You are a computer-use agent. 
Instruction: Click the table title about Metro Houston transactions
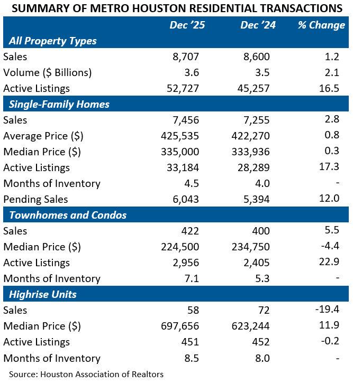176,8
